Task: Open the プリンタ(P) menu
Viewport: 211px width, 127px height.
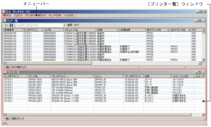Action: point(30,15)
